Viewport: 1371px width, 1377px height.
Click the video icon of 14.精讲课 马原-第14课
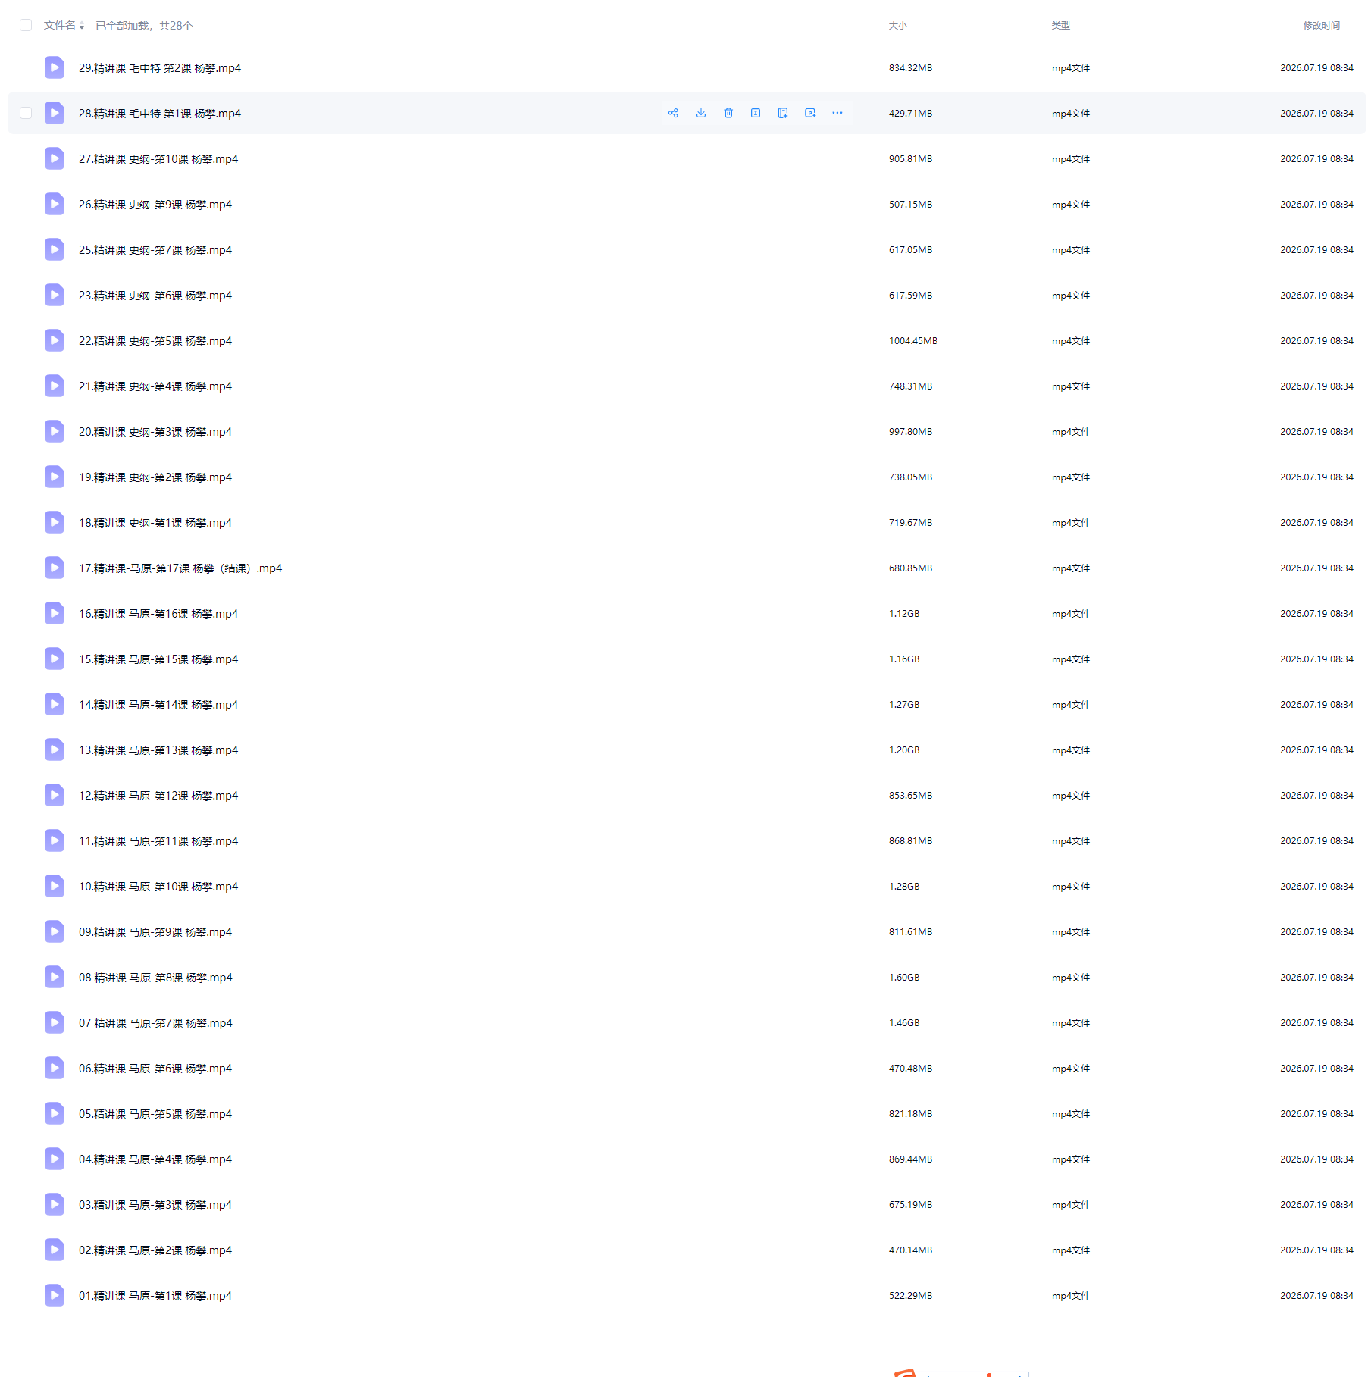[x=55, y=705]
